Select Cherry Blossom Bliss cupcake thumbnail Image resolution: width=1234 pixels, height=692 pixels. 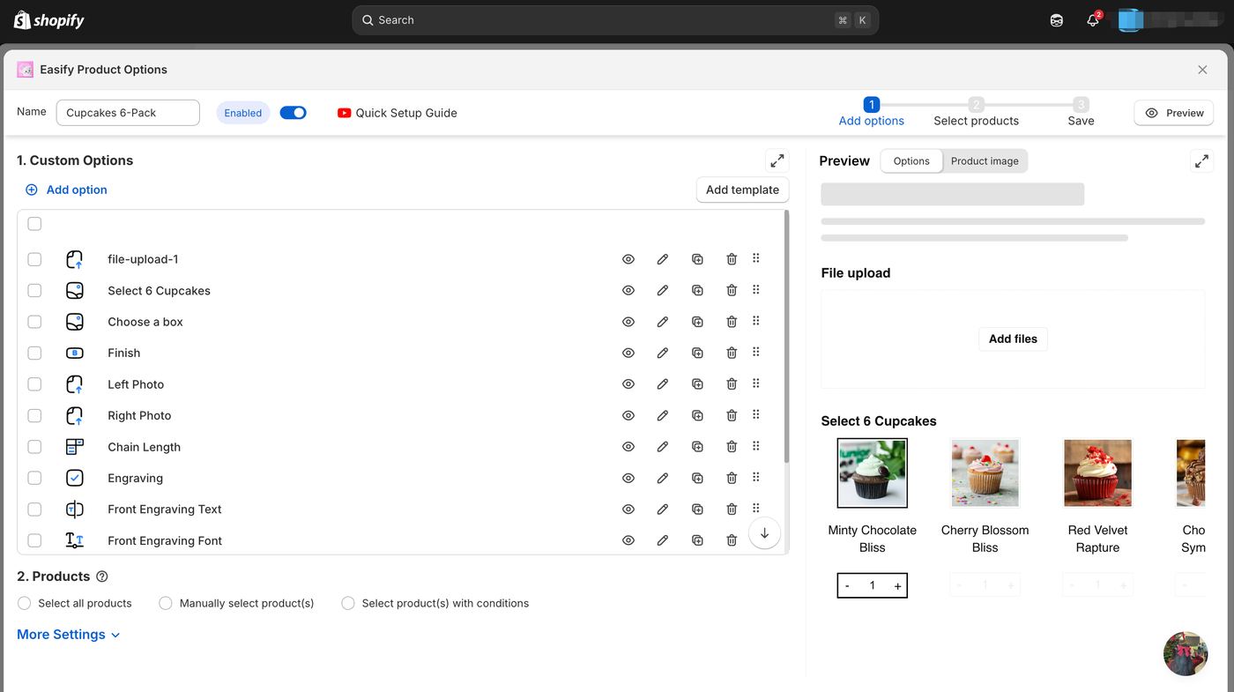pyautogui.click(x=985, y=473)
